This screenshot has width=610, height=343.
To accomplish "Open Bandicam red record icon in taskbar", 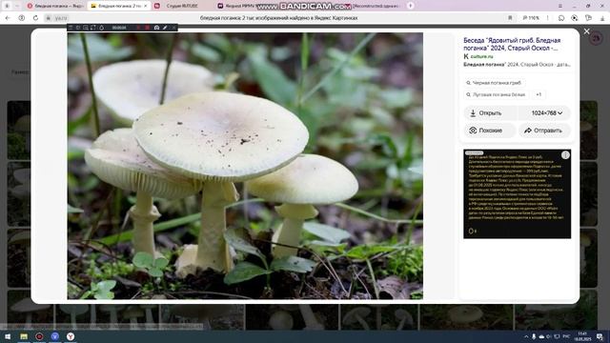I will click(x=39, y=336).
